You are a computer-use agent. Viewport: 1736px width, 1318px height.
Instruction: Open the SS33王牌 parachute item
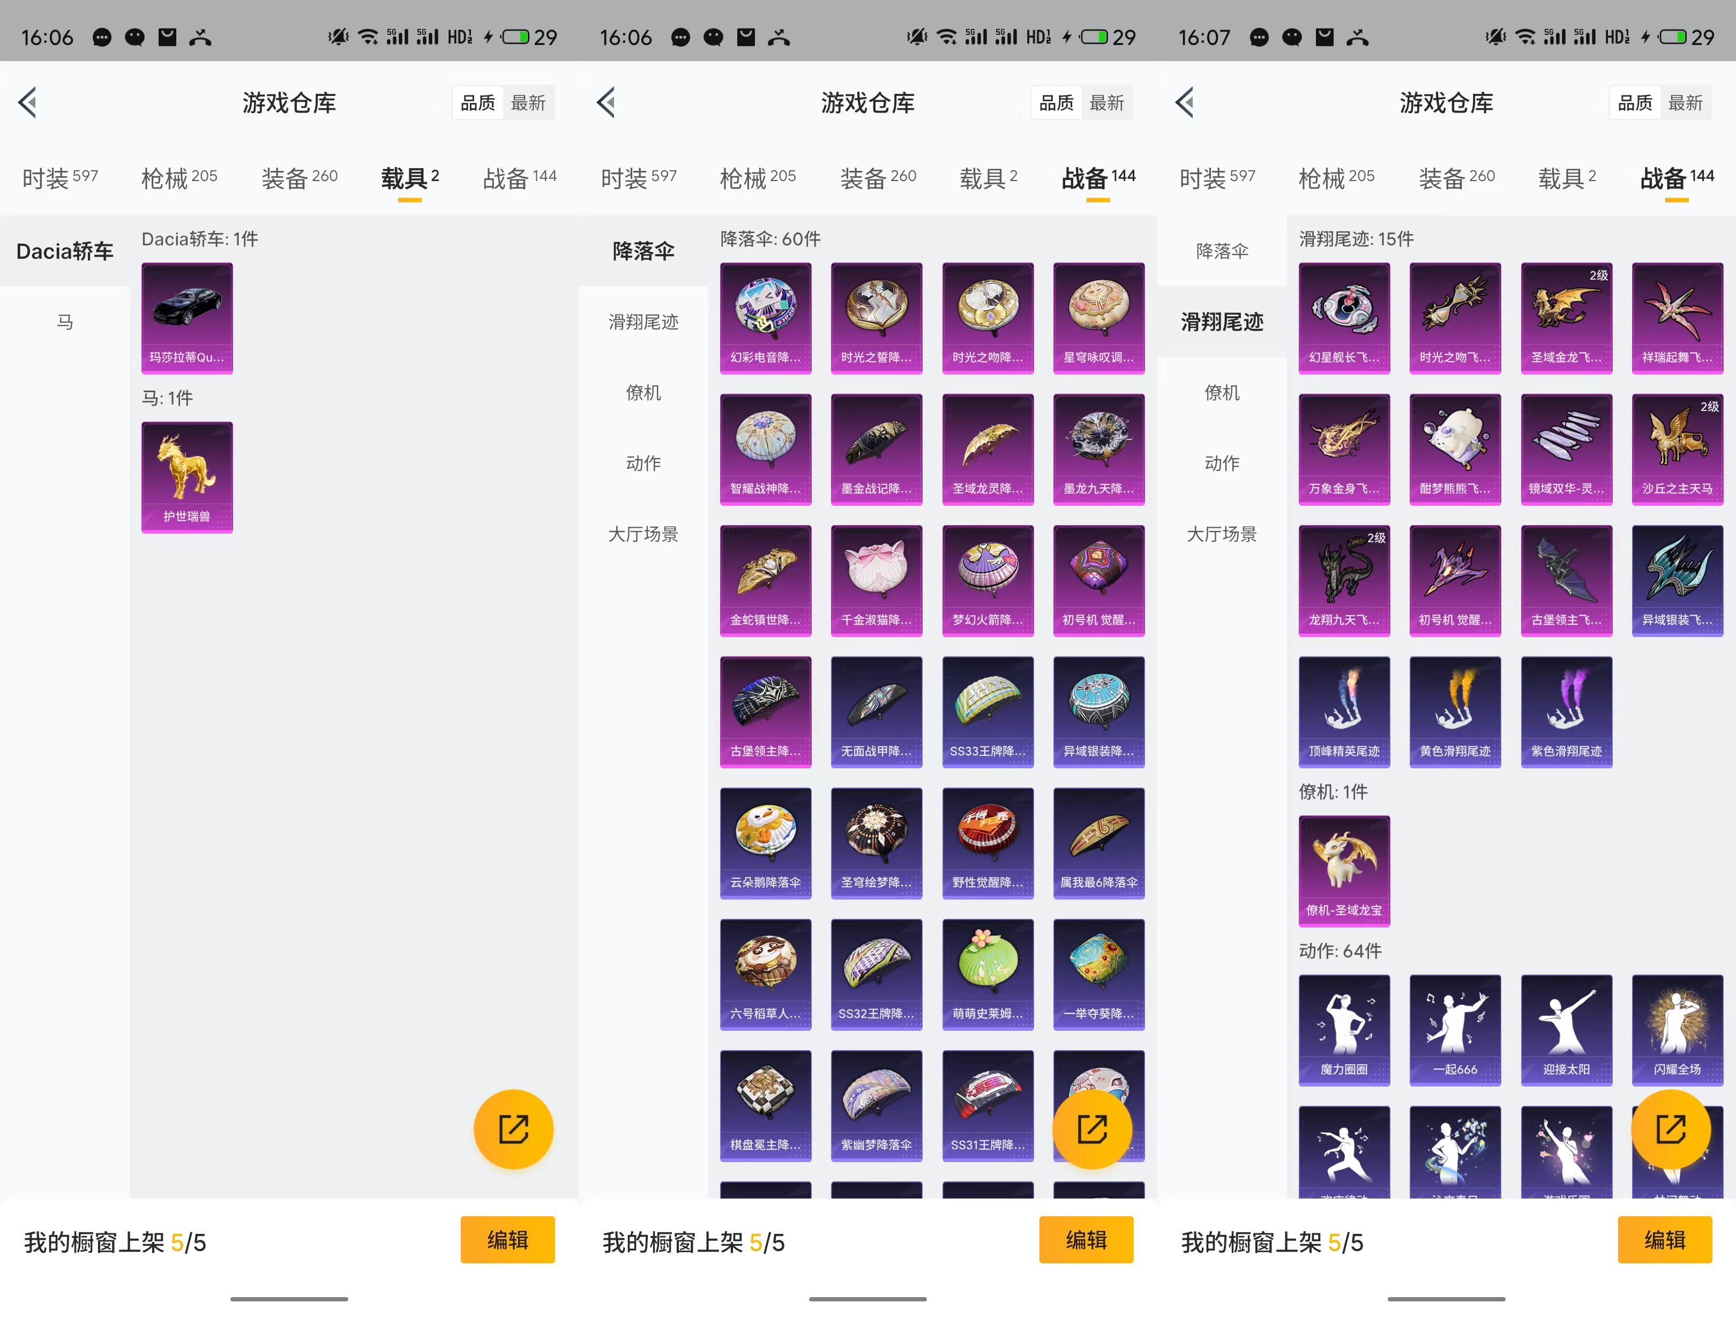click(x=987, y=712)
